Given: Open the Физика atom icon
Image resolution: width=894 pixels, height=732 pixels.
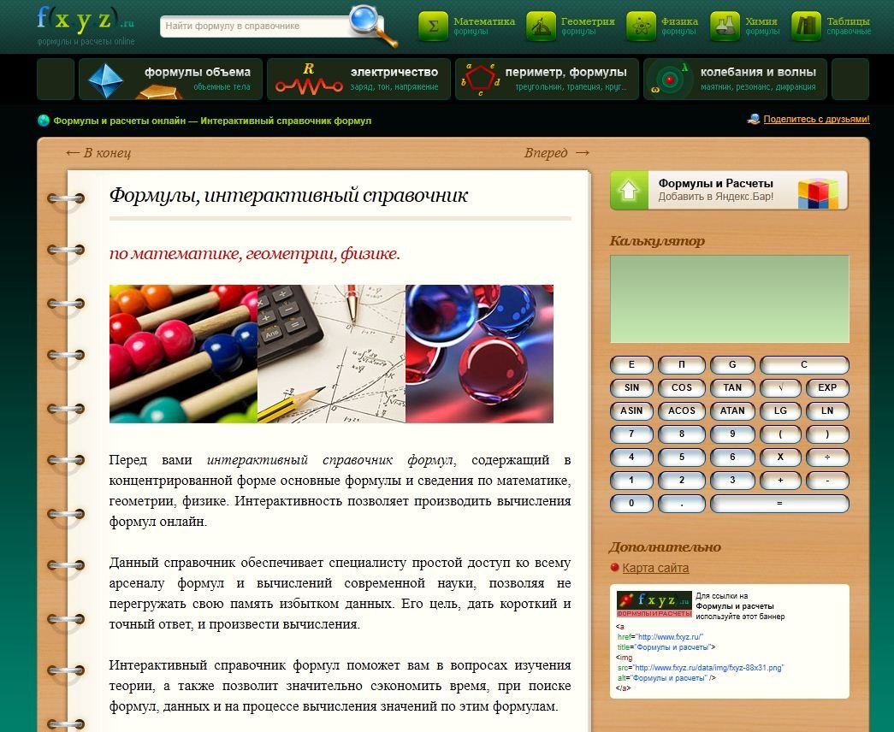Looking at the screenshot, I should click(642, 27).
